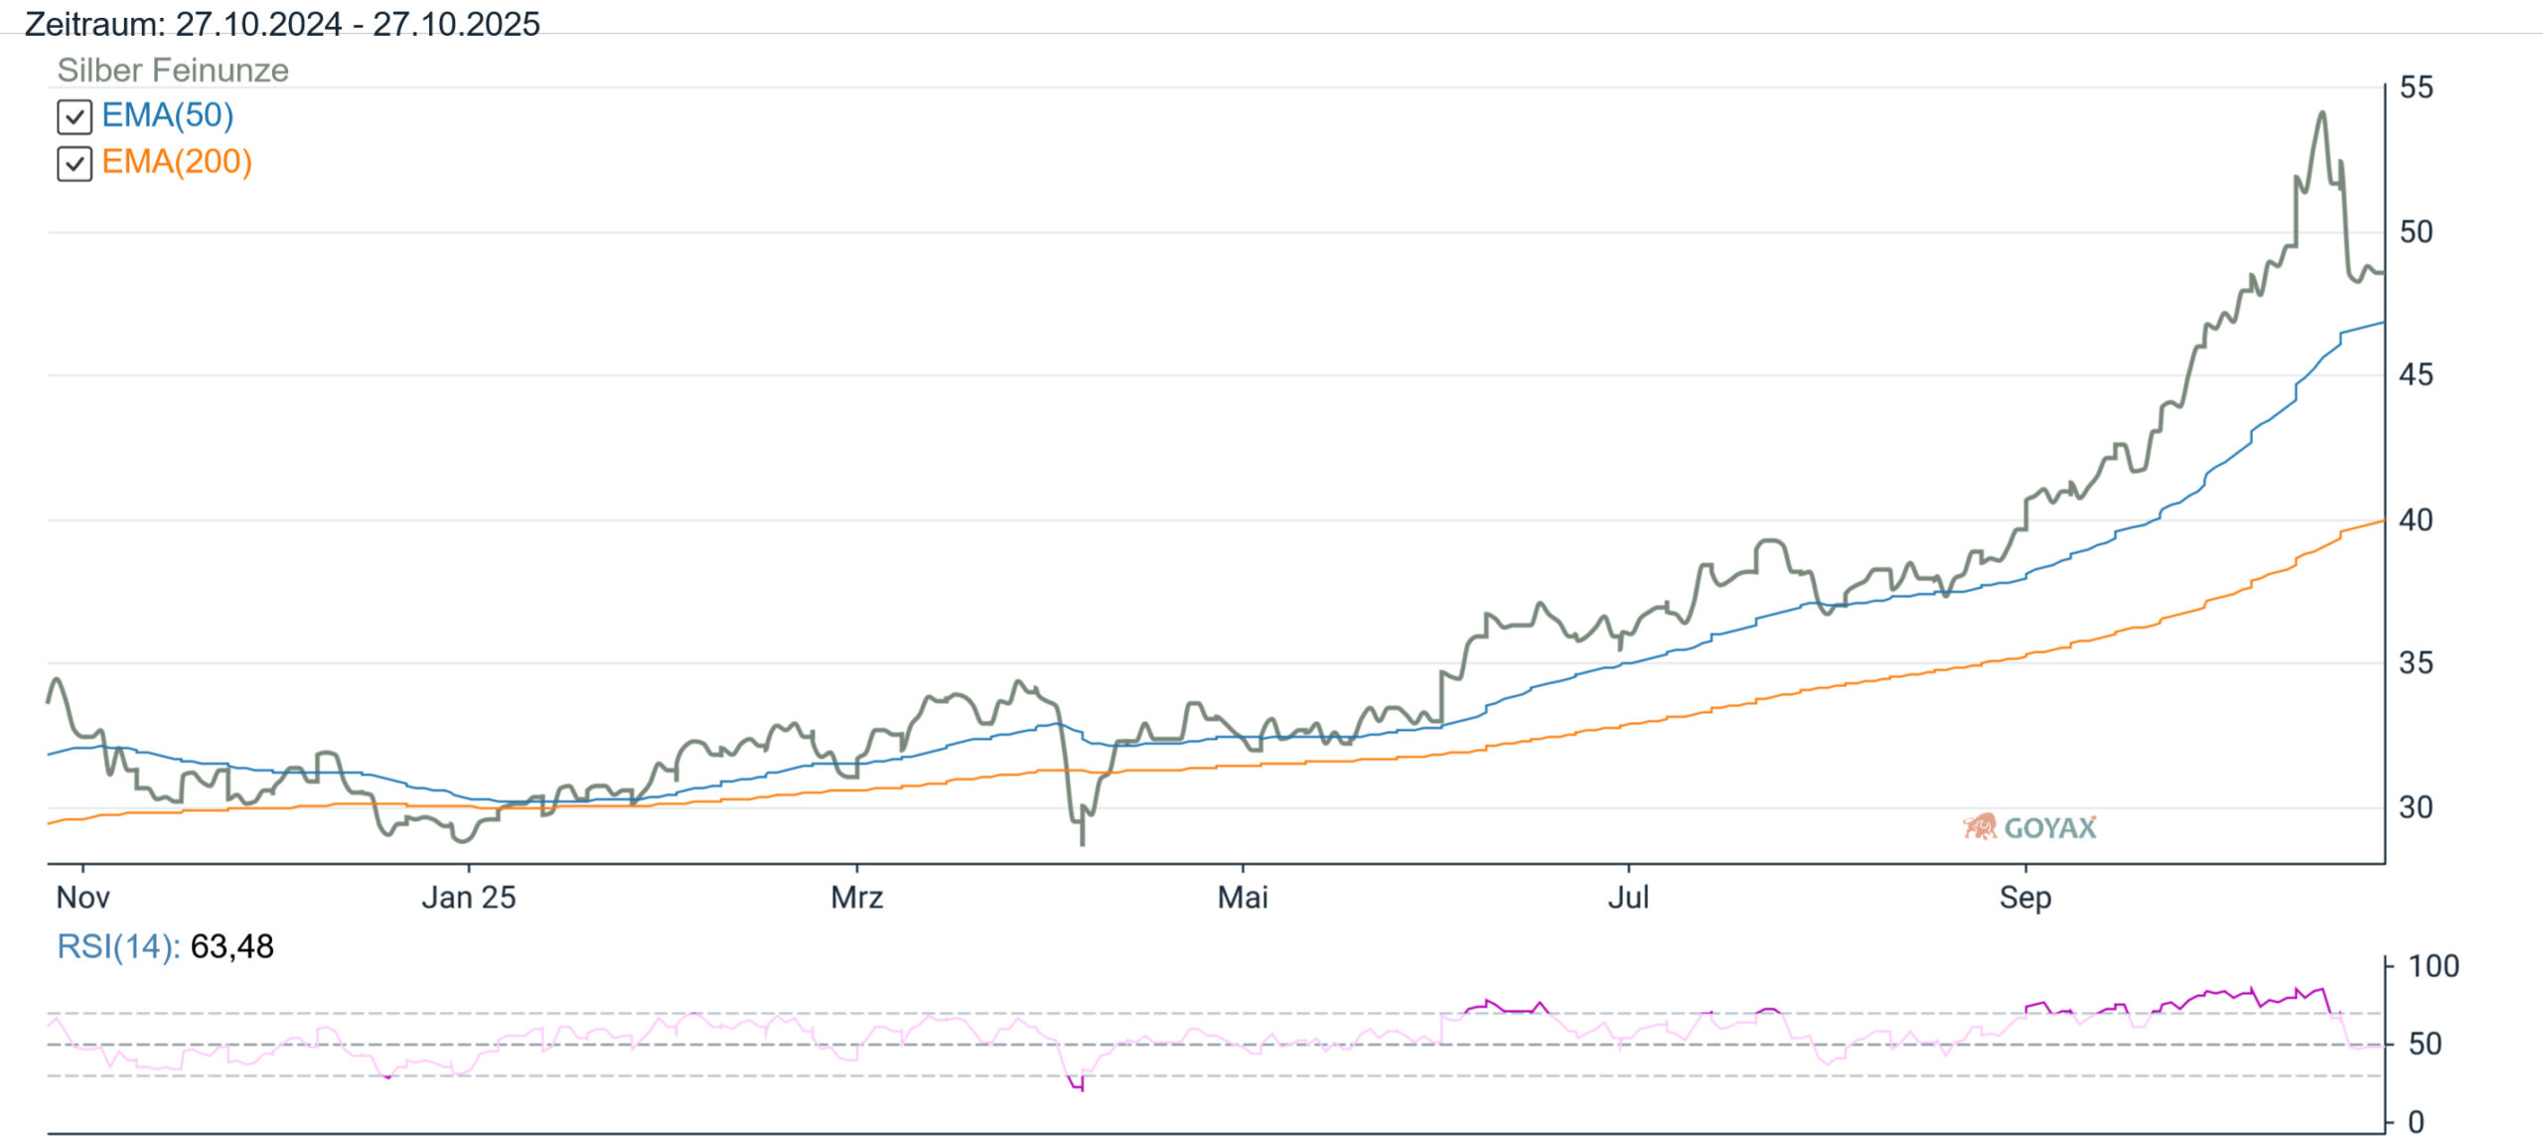Click the GOYAX bull logo icon

pyautogui.click(x=1980, y=826)
